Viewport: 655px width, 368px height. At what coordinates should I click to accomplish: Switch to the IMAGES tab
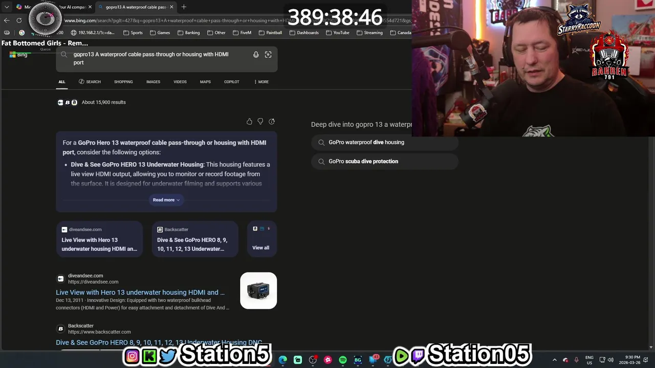(153, 82)
